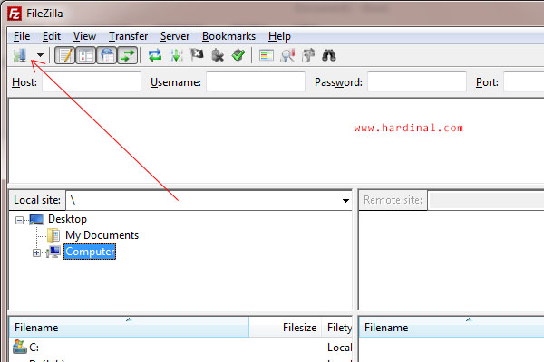Open the Edit menu
The height and width of the screenshot is (362, 544).
tap(52, 36)
